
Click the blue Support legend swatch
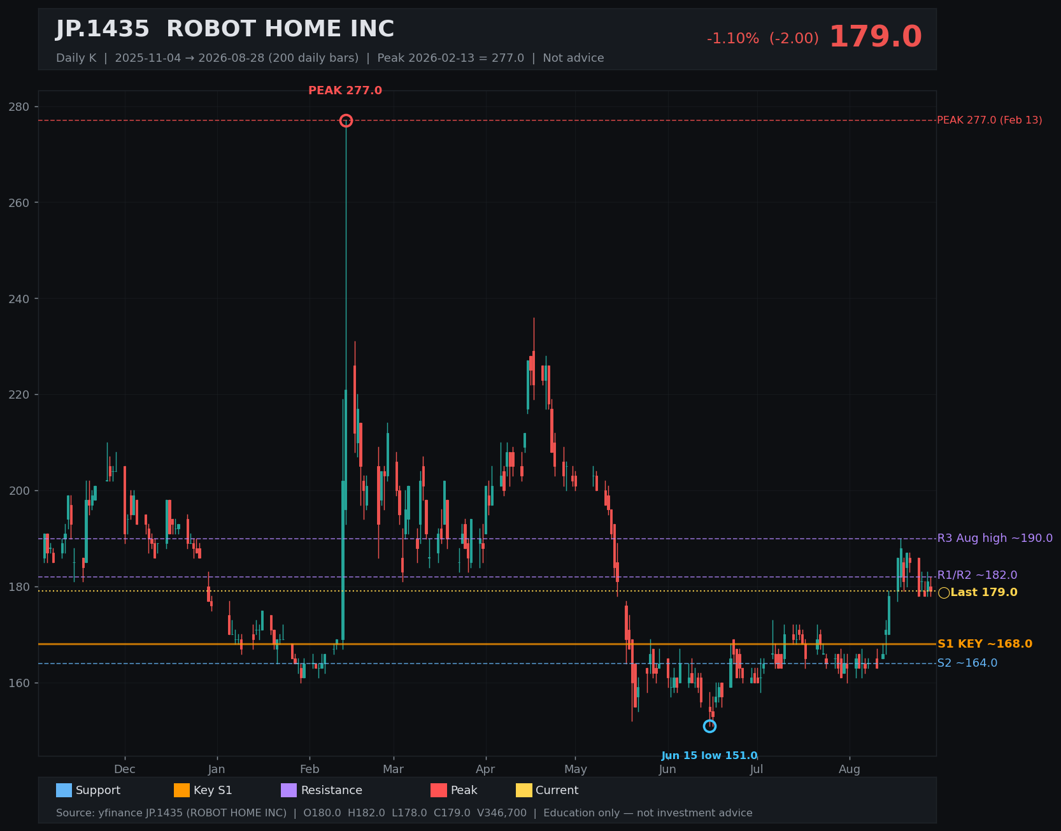tap(64, 790)
